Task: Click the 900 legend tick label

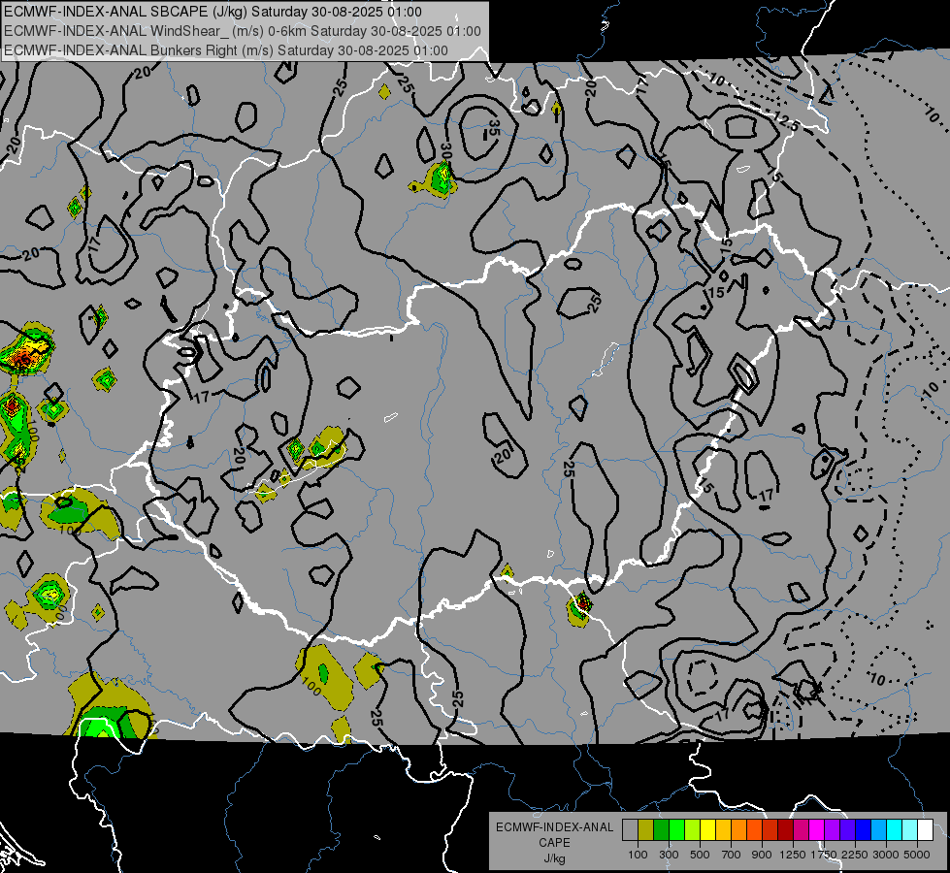Action: (x=762, y=855)
